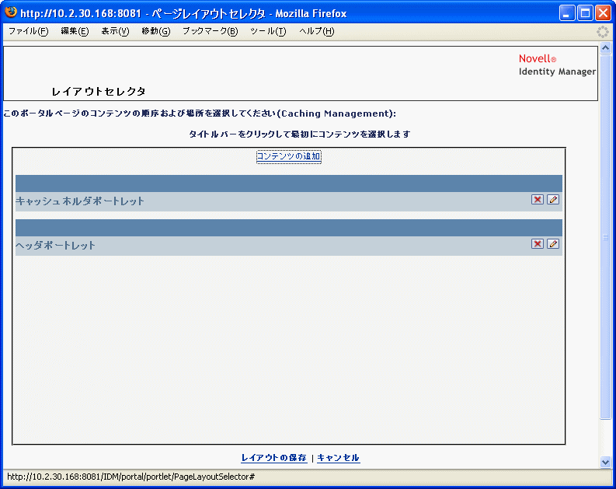Screen dimensions: 616x489
Task: Delete the キャッシュホルダポートレット portlet
Action: coord(537,199)
